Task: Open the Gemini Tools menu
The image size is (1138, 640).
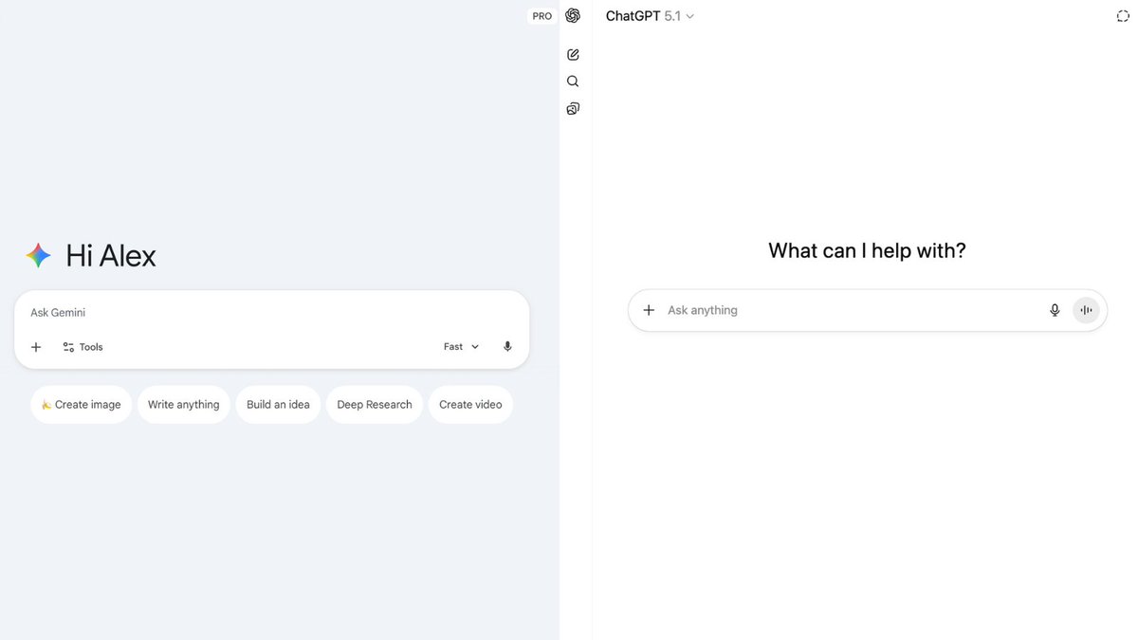Action: click(x=83, y=347)
